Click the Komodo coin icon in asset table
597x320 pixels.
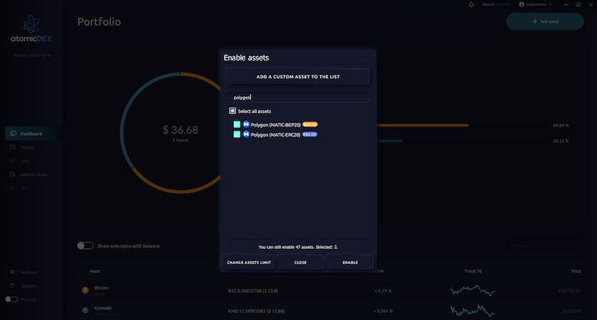(85, 310)
